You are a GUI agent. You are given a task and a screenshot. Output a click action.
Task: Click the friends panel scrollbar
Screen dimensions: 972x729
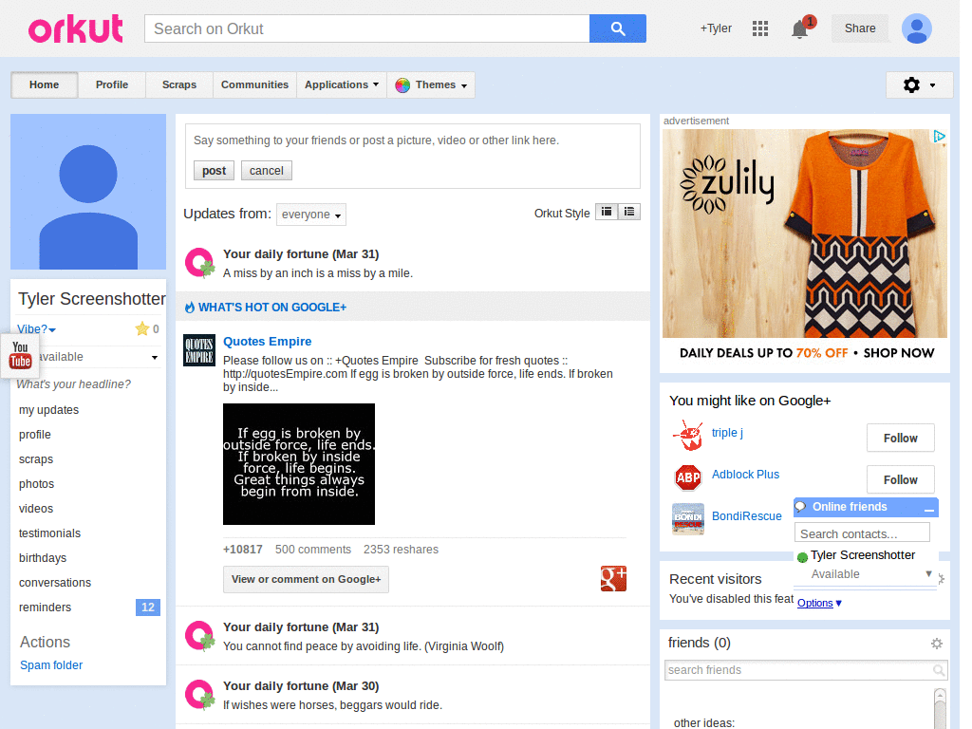[x=940, y=708]
